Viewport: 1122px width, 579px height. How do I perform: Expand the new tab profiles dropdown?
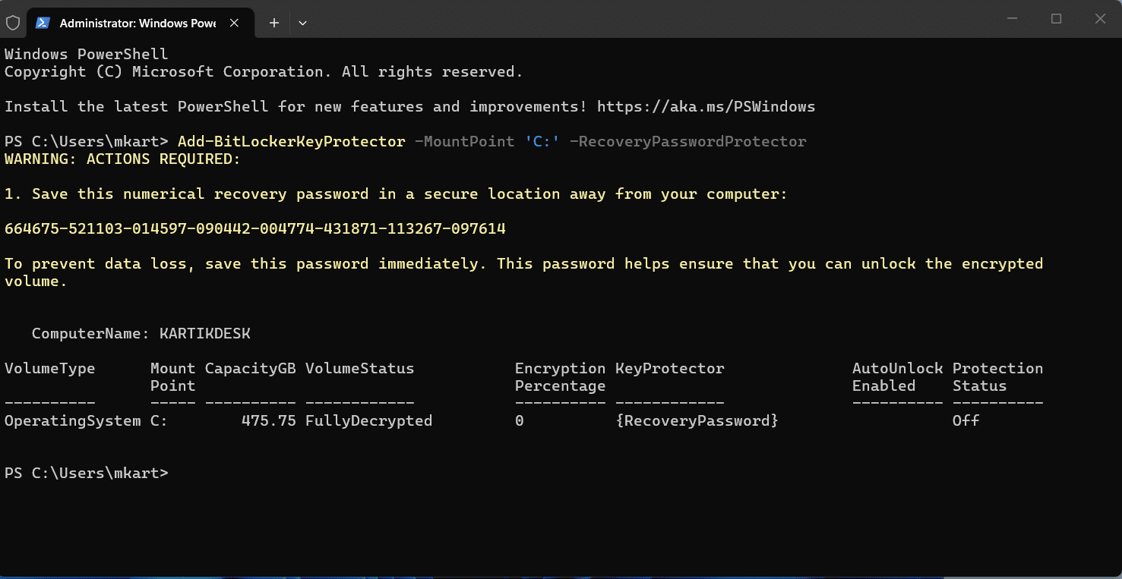tap(302, 23)
